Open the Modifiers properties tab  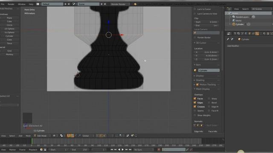pyautogui.click(x=257, y=34)
